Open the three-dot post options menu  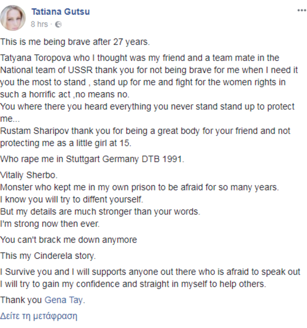[301, 11]
